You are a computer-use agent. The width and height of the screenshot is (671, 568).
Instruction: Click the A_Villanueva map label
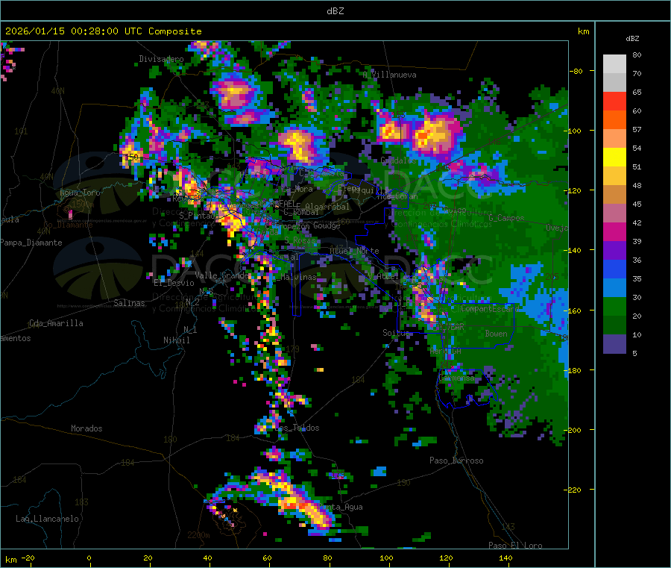[389, 75]
